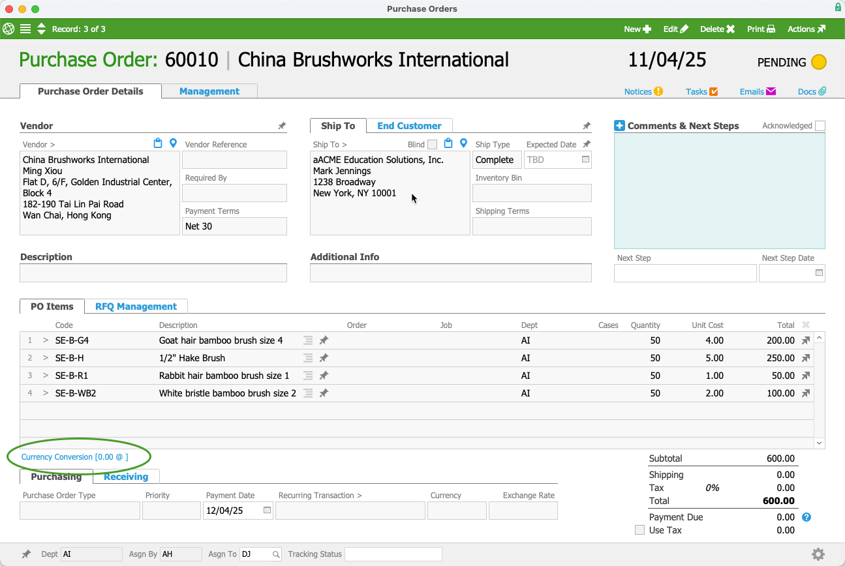The image size is (845, 566).
Task: Open the Emails link
Action: (758, 91)
